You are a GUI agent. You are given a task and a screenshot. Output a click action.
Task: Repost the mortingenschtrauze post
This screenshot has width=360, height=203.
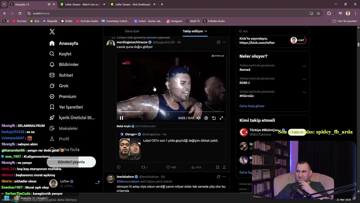(x=144, y=167)
